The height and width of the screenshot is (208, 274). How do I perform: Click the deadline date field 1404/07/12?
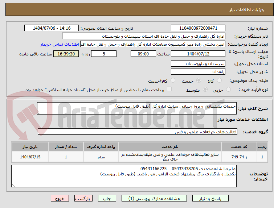198,54
